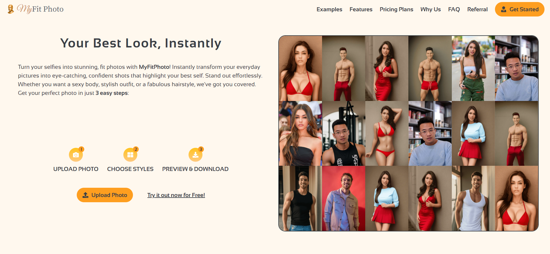Select the Why Us nav link
The image size is (550, 254).
tap(430, 9)
